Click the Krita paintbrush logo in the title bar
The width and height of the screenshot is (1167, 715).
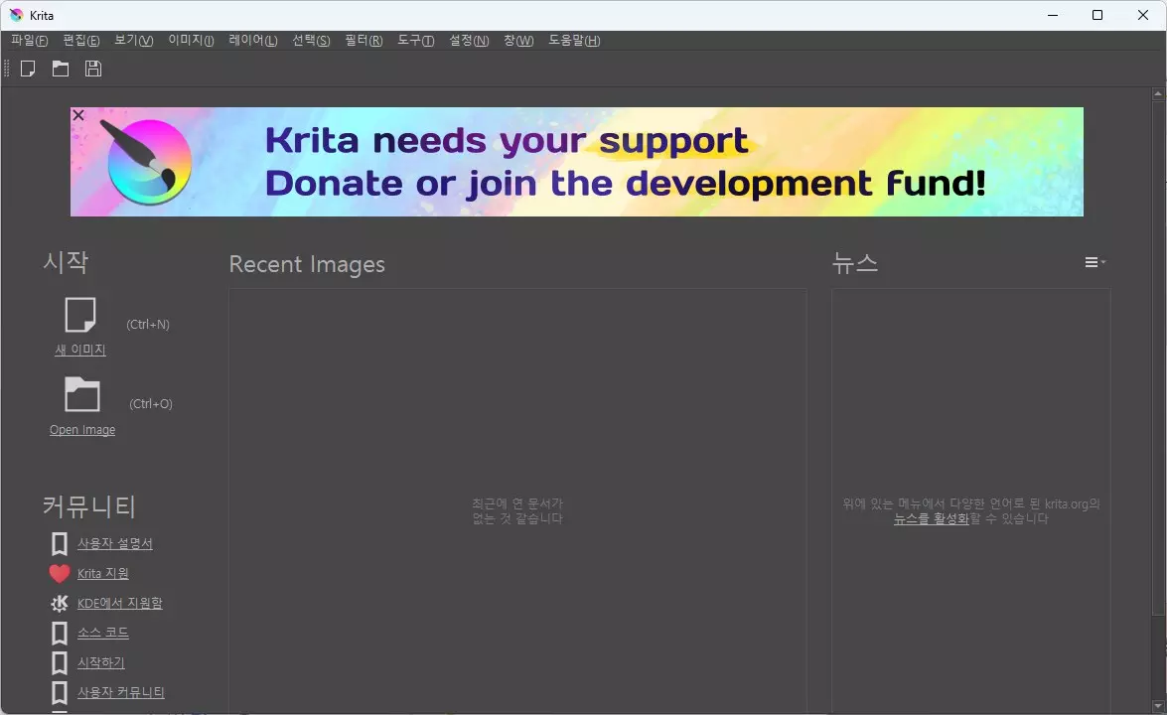(14, 15)
